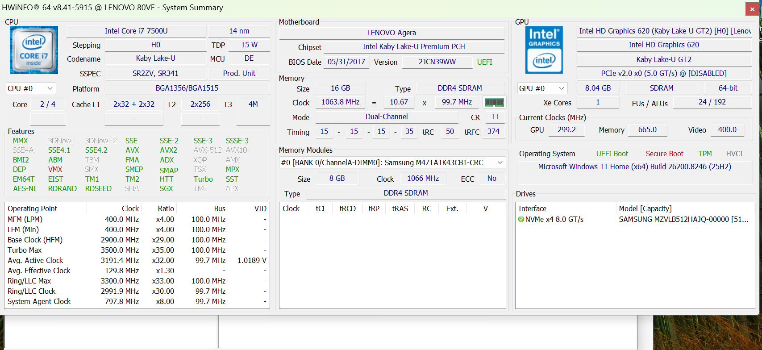
Task: Click the 15 W TDP value
Action: 249,45
